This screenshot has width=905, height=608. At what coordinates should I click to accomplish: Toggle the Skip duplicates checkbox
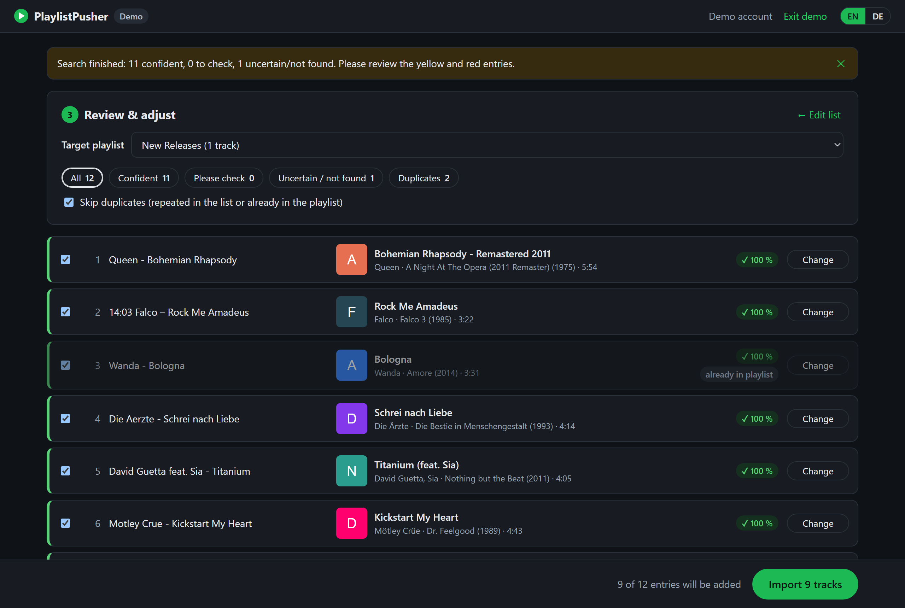coord(69,202)
